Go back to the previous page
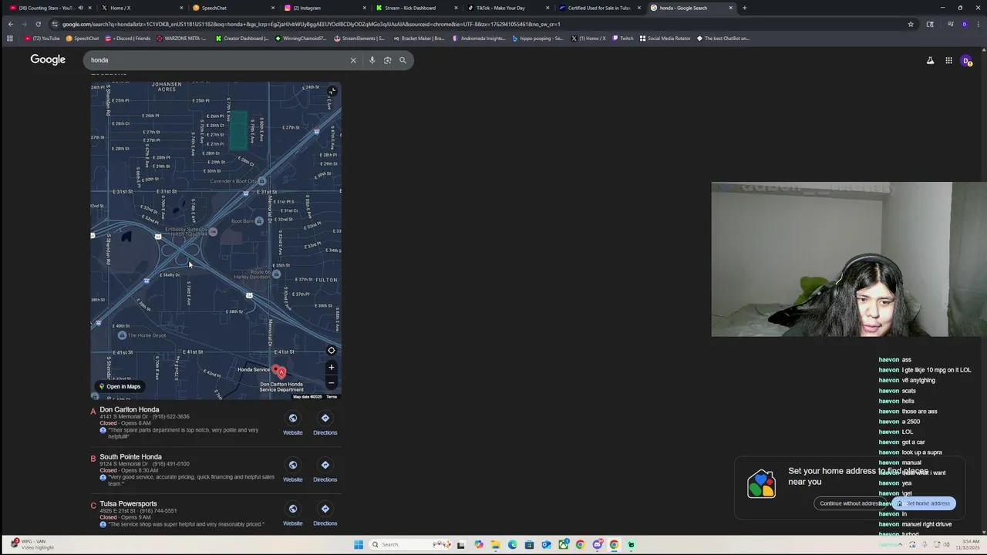Image resolution: width=987 pixels, height=555 pixels. pos(10,24)
